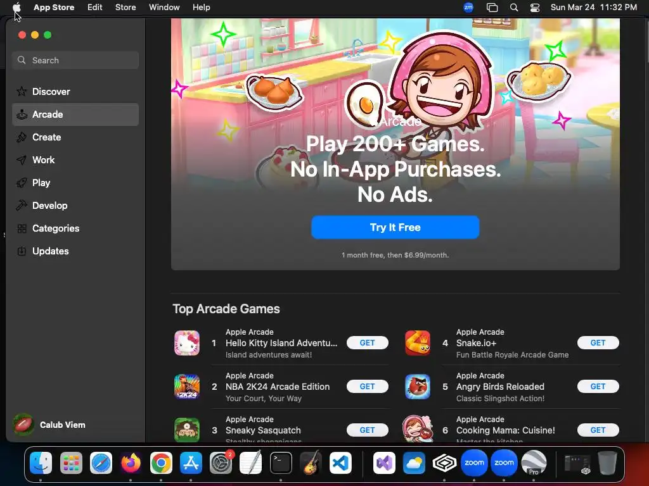Open Finder from the Dock
Screen dimensions: 649x486
[x=41, y=463]
